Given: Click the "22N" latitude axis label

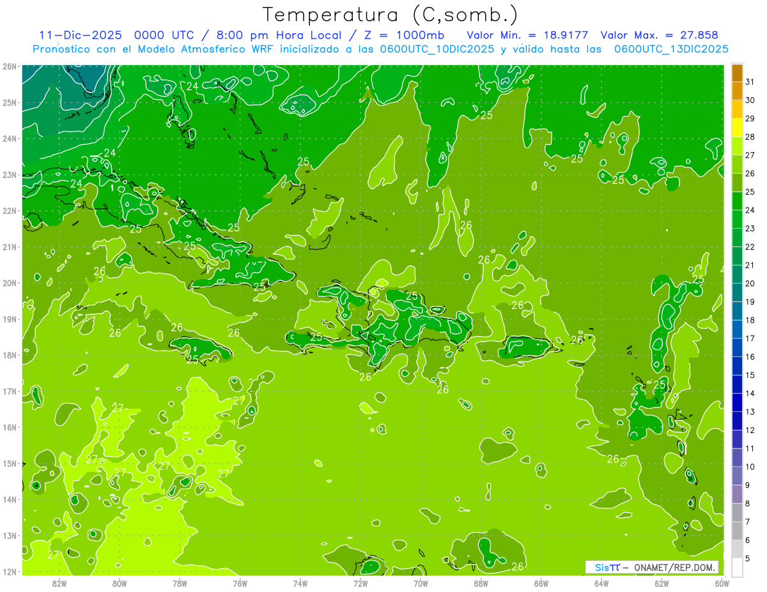Looking at the screenshot, I should tap(10, 211).
